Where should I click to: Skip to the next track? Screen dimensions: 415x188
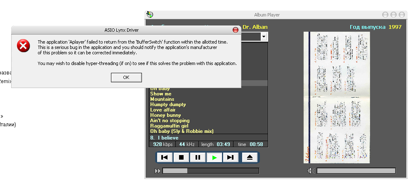pyautogui.click(x=231, y=158)
